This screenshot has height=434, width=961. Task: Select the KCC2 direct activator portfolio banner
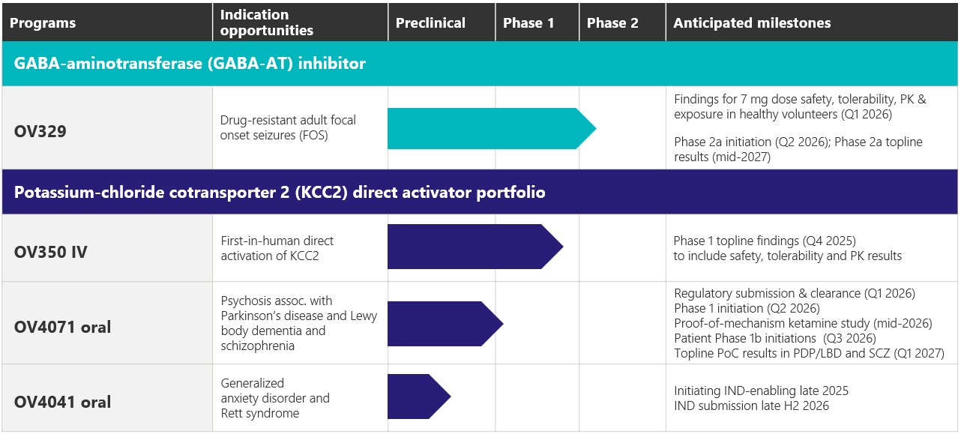(x=280, y=193)
